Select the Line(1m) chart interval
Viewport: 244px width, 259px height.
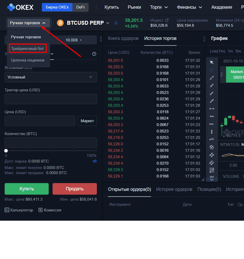click(x=217, y=51)
